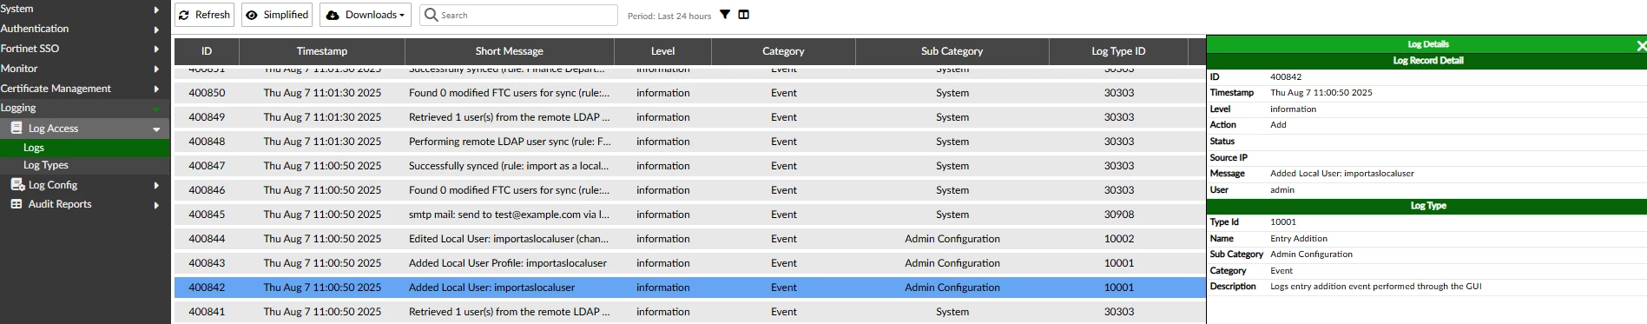Click the 'admin' user value in details

(1282, 190)
